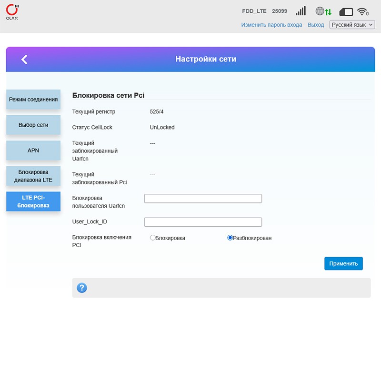The height and width of the screenshot is (381, 381).
Task: Click the Изменить пароль входа link
Action: click(271, 25)
